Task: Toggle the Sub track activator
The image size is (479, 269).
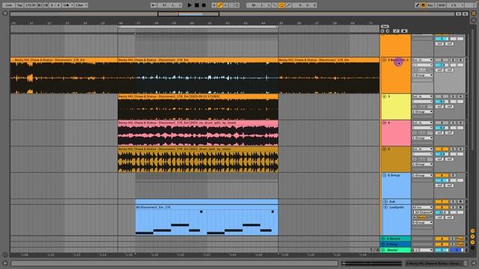Action: tap(442, 202)
